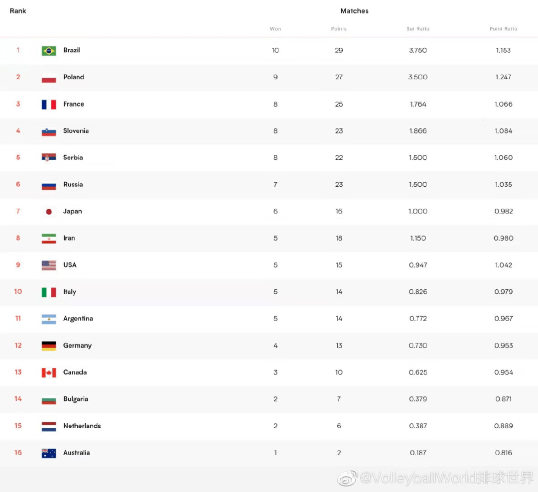Screen dimensions: 538x492
Task: Click the USA flag icon
Action: (49, 265)
